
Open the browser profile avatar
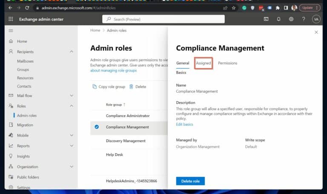(x=294, y=8)
